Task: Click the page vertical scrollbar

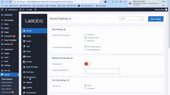Action: tap(169, 28)
